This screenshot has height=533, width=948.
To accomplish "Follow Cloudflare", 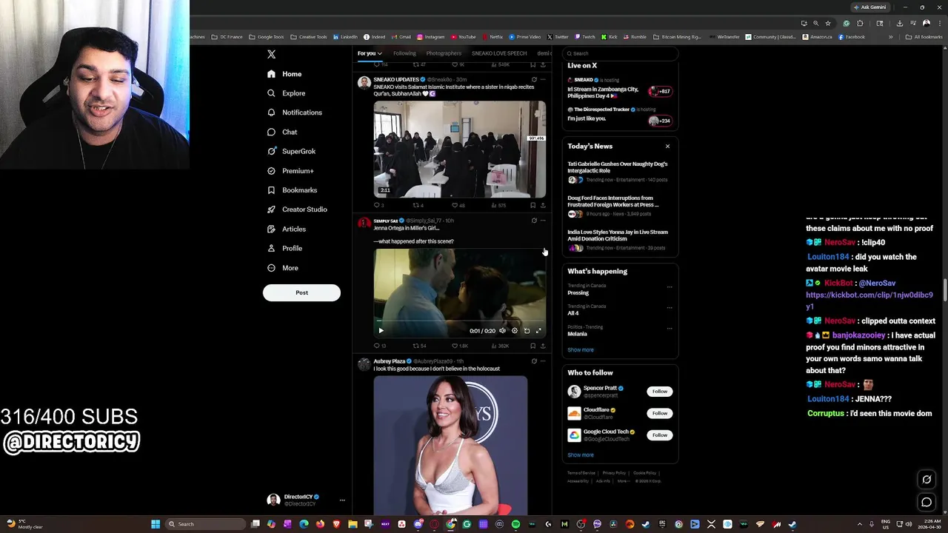I will pyautogui.click(x=660, y=413).
